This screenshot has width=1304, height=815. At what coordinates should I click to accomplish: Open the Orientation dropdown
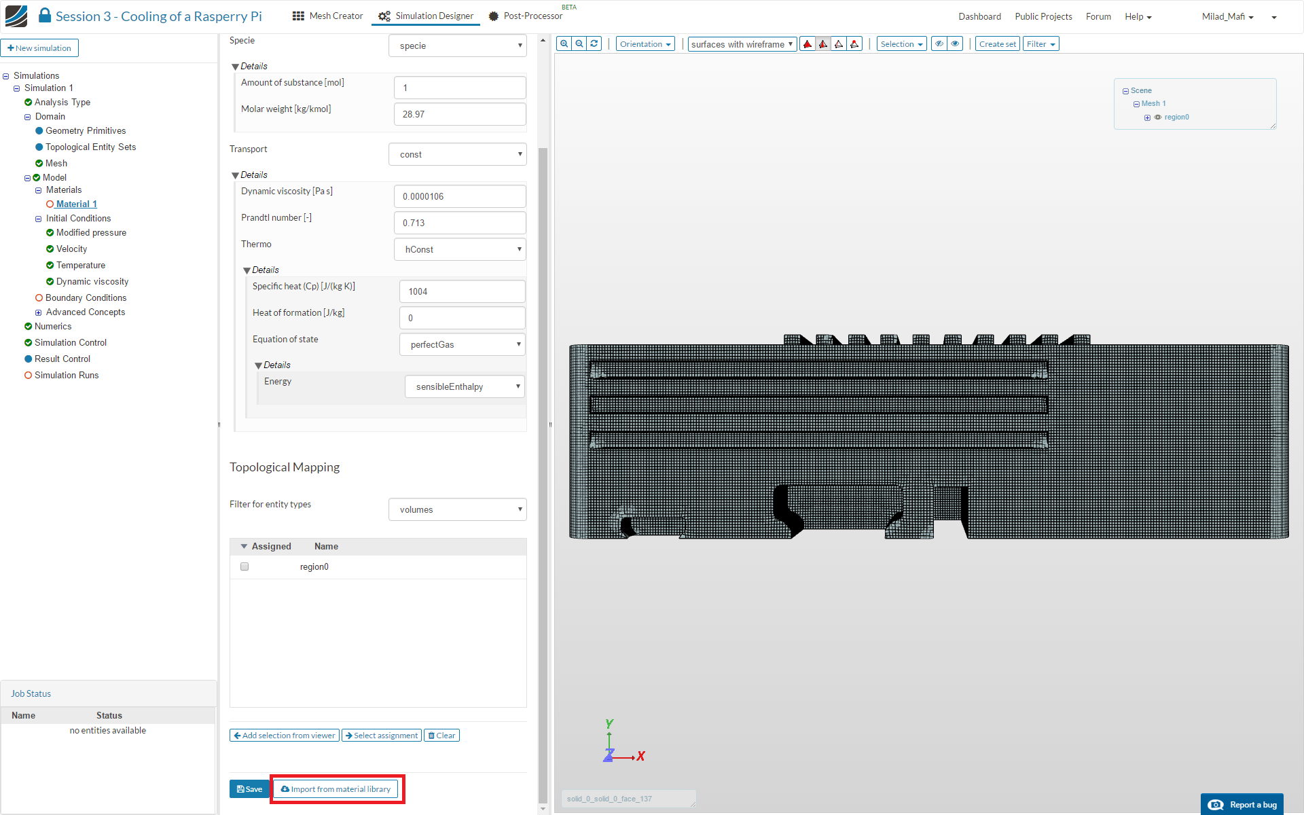(x=645, y=44)
